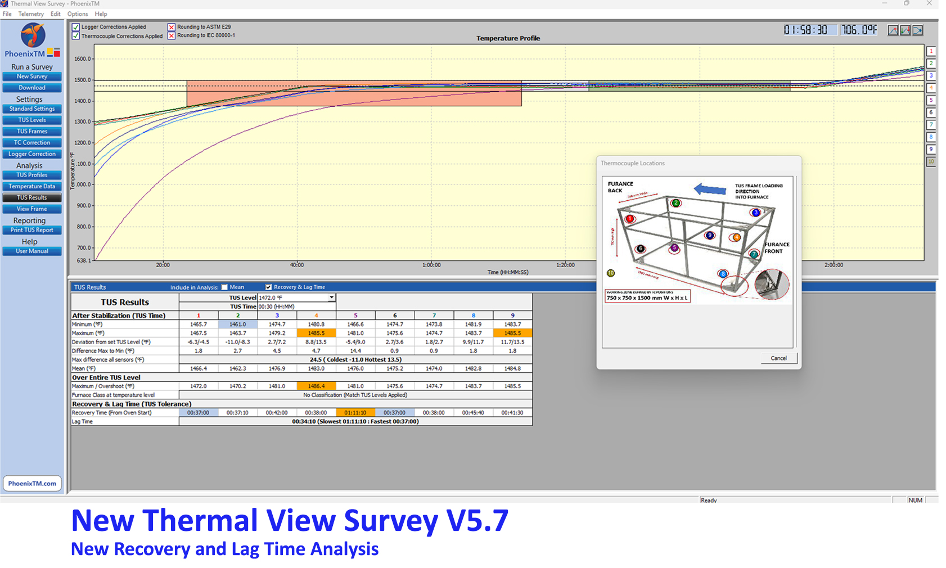Open the Options menu

click(78, 13)
